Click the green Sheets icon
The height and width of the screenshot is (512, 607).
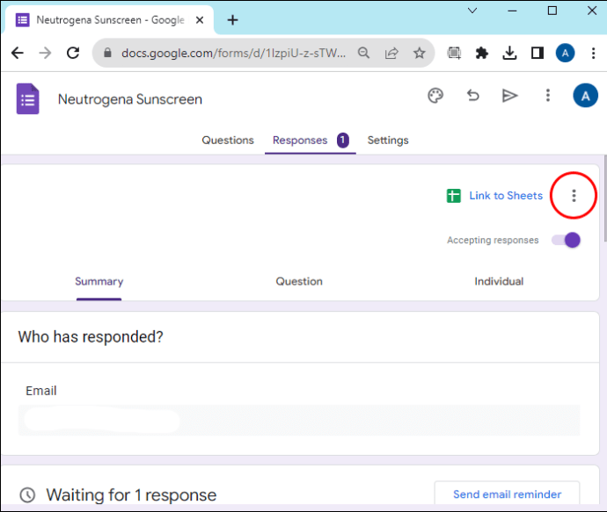pos(454,196)
